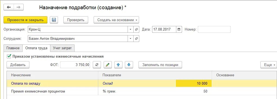277x99 pixels.
Task: Edit the accrual with the pencil icon
Action: pos(107,65)
